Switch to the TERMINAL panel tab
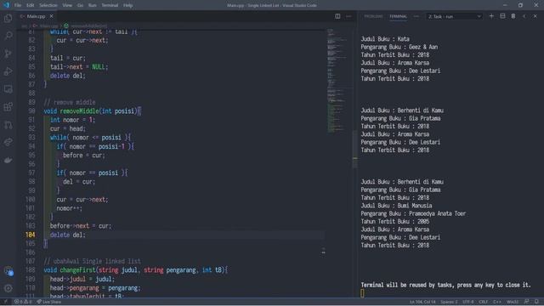The width and height of the screenshot is (544, 306). tap(398, 16)
